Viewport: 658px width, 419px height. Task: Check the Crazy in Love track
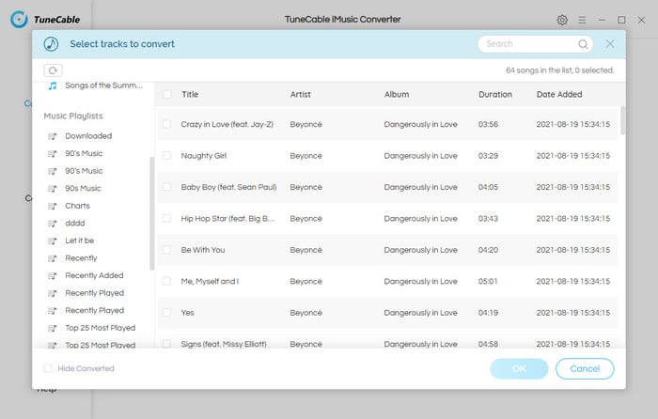(x=166, y=124)
